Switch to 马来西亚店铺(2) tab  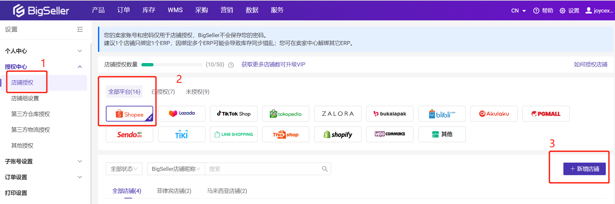click(227, 191)
